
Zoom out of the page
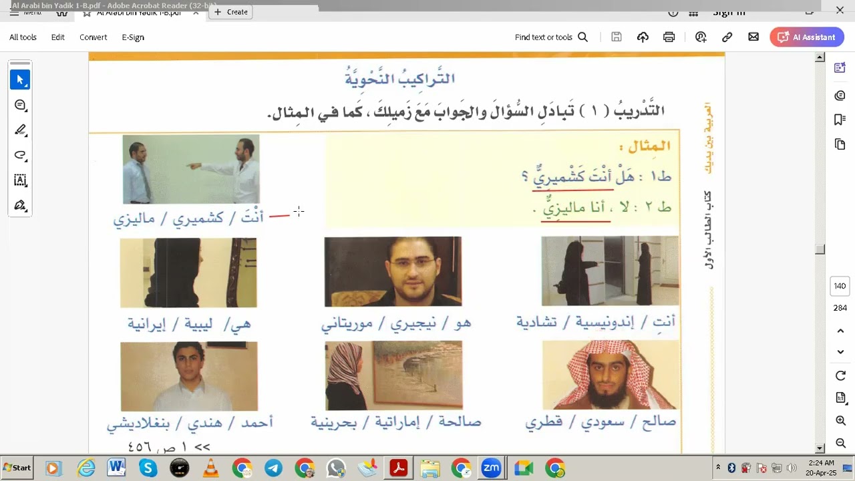click(840, 443)
